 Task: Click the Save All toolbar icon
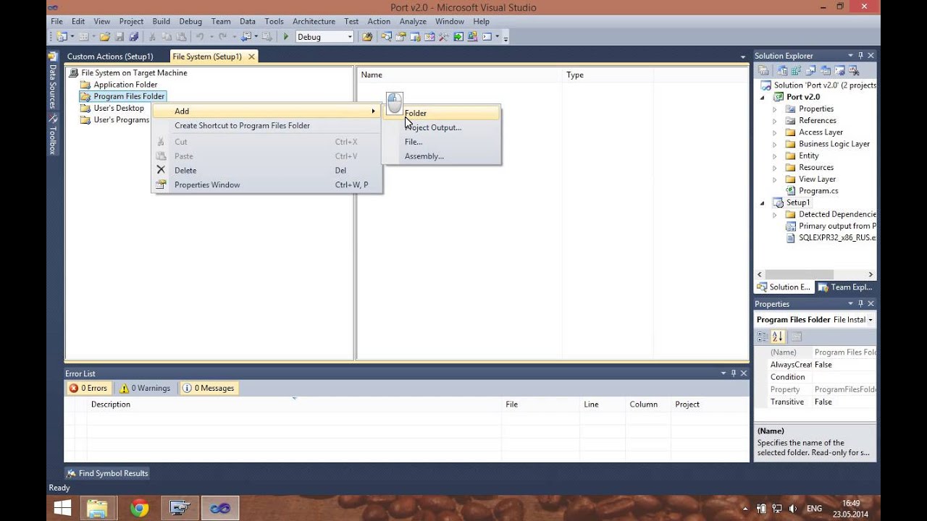pos(133,36)
